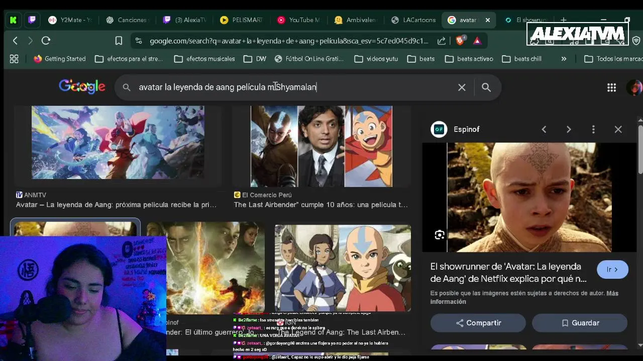Clear the Google search box text

tap(462, 87)
